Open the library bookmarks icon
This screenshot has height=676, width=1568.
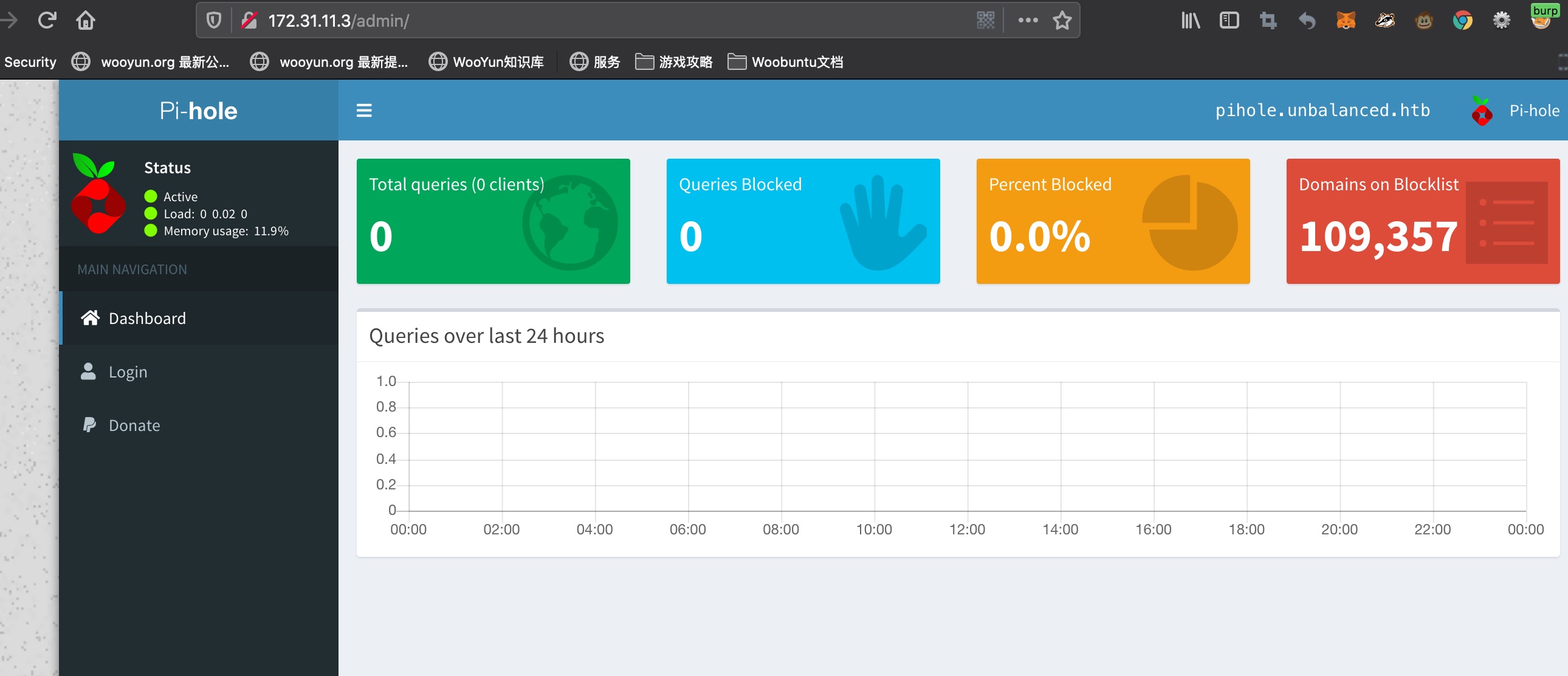1190,20
